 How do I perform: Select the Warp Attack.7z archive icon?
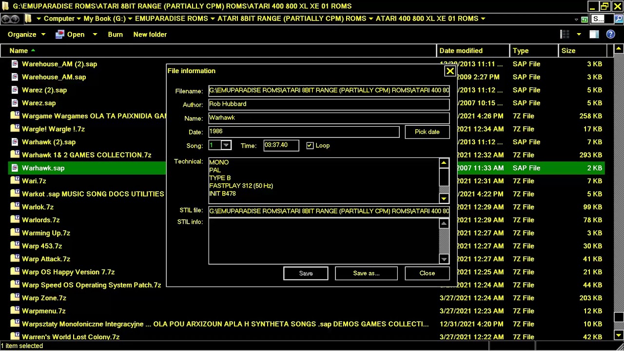click(15, 259)
